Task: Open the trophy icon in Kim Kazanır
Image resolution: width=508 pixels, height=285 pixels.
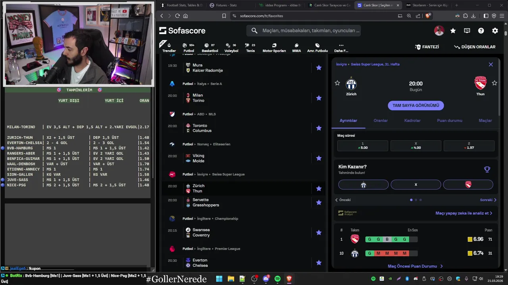Action: pos(487,169)
